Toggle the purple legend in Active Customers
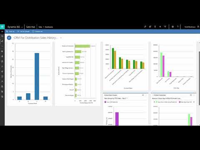 point(185,102)
